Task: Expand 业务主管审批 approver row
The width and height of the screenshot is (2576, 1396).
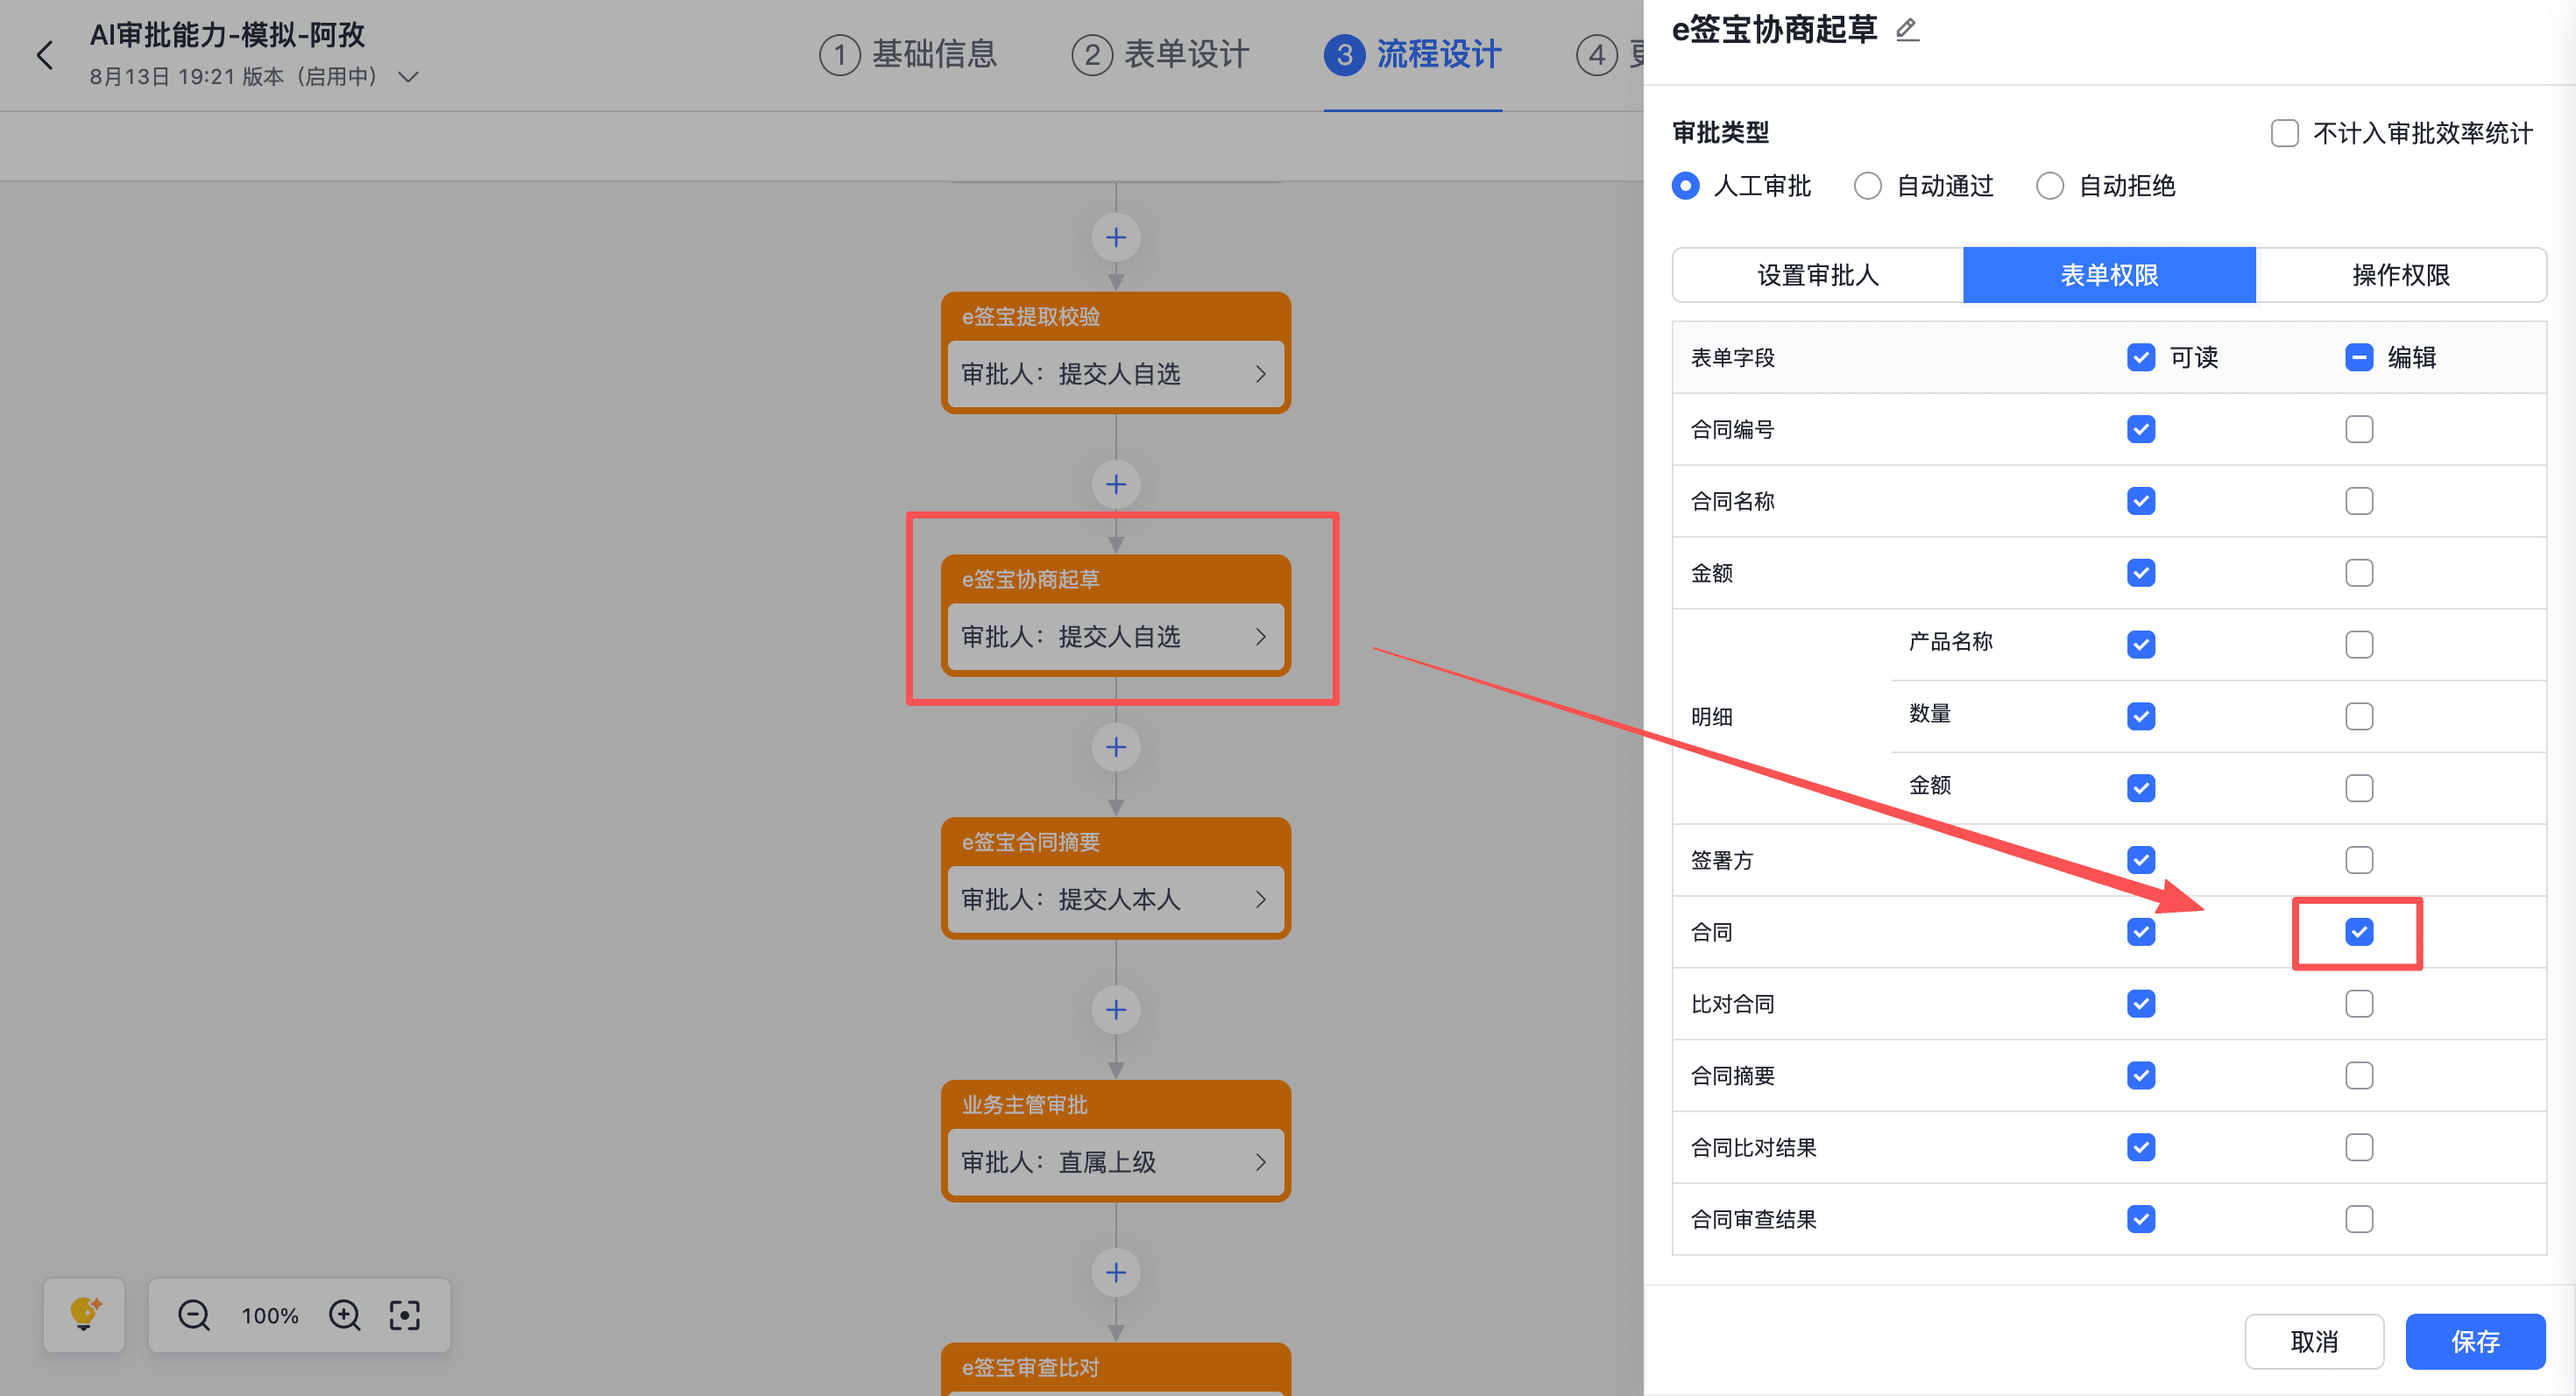Action: click(x=1115, y=1162)
